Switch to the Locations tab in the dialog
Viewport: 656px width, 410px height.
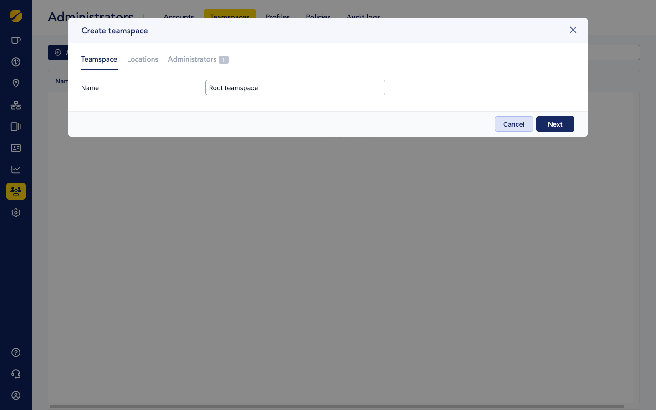pyautogui.click(x=143, y=59)
